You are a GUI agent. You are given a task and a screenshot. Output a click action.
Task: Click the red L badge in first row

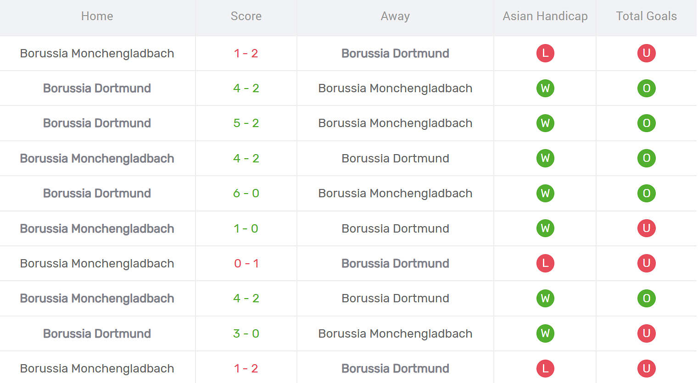(x=545, y=53)
